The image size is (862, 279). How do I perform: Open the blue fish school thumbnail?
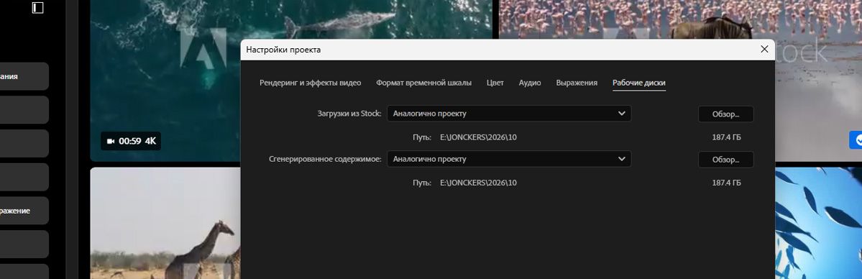tap(819, 223)
